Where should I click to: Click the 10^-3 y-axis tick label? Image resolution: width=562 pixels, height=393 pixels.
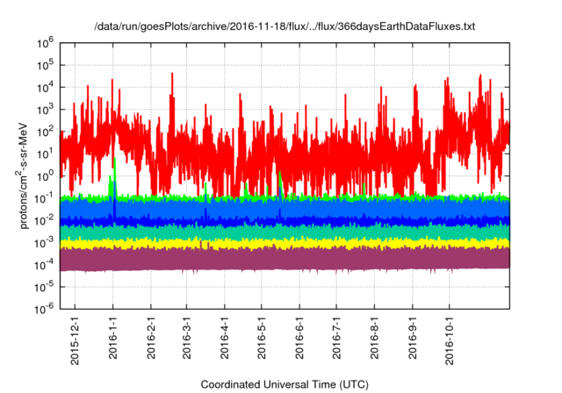[44, 243]
